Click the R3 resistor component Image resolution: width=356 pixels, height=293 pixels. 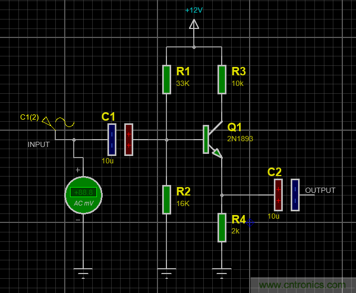pyautogui.click(x=222, y=79)
